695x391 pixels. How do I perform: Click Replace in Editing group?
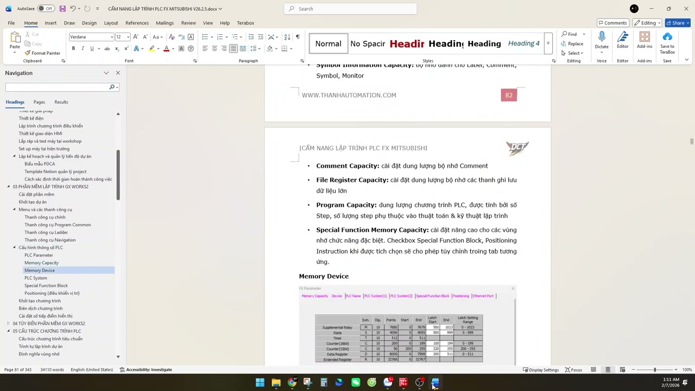pyautogui.click(x=573, y=44)
